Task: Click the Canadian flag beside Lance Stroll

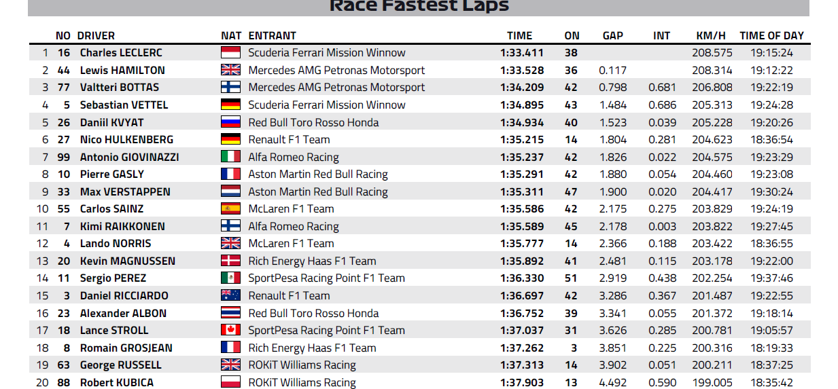Action: click(231, 330)
